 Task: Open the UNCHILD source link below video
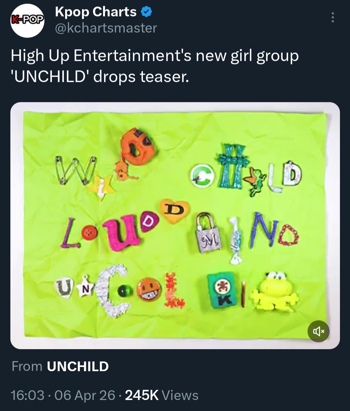coord(78,367)
